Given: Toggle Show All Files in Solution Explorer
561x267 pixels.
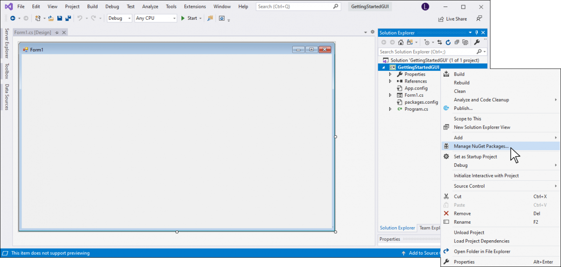Looking at the screenshot, I should pos(465,42).
